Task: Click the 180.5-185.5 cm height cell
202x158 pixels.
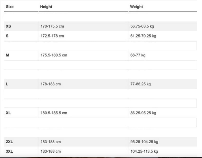Action: [x=54, y=113]
